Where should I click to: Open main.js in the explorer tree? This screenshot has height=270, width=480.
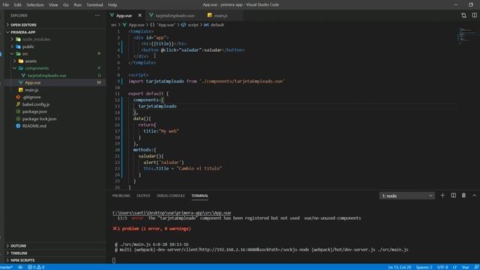[31, 90]
